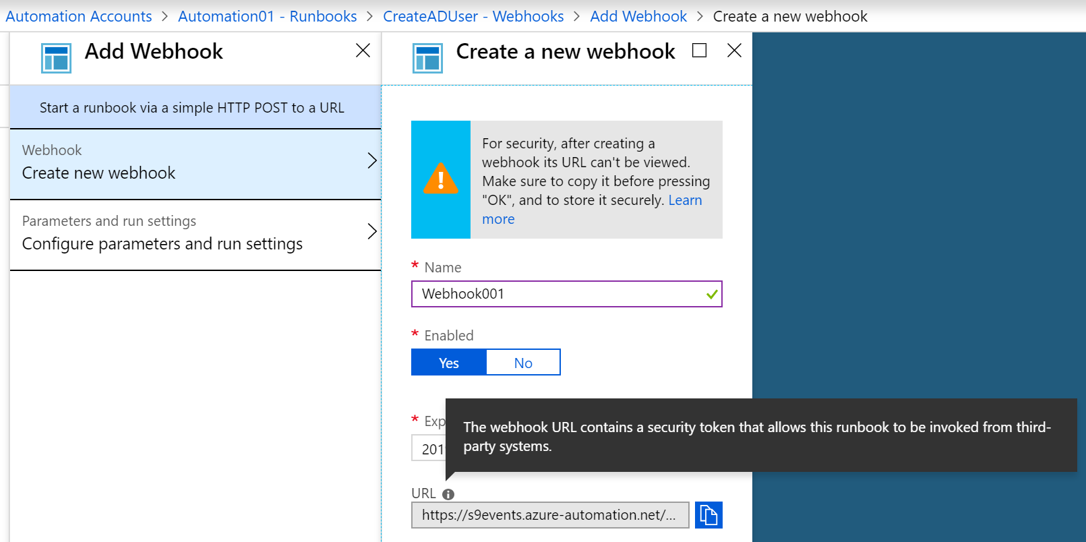This screenshot has width=1086, height=542.
Task: Expand Configure parameters and run settings chevron
Action: [x=371, y=231]
